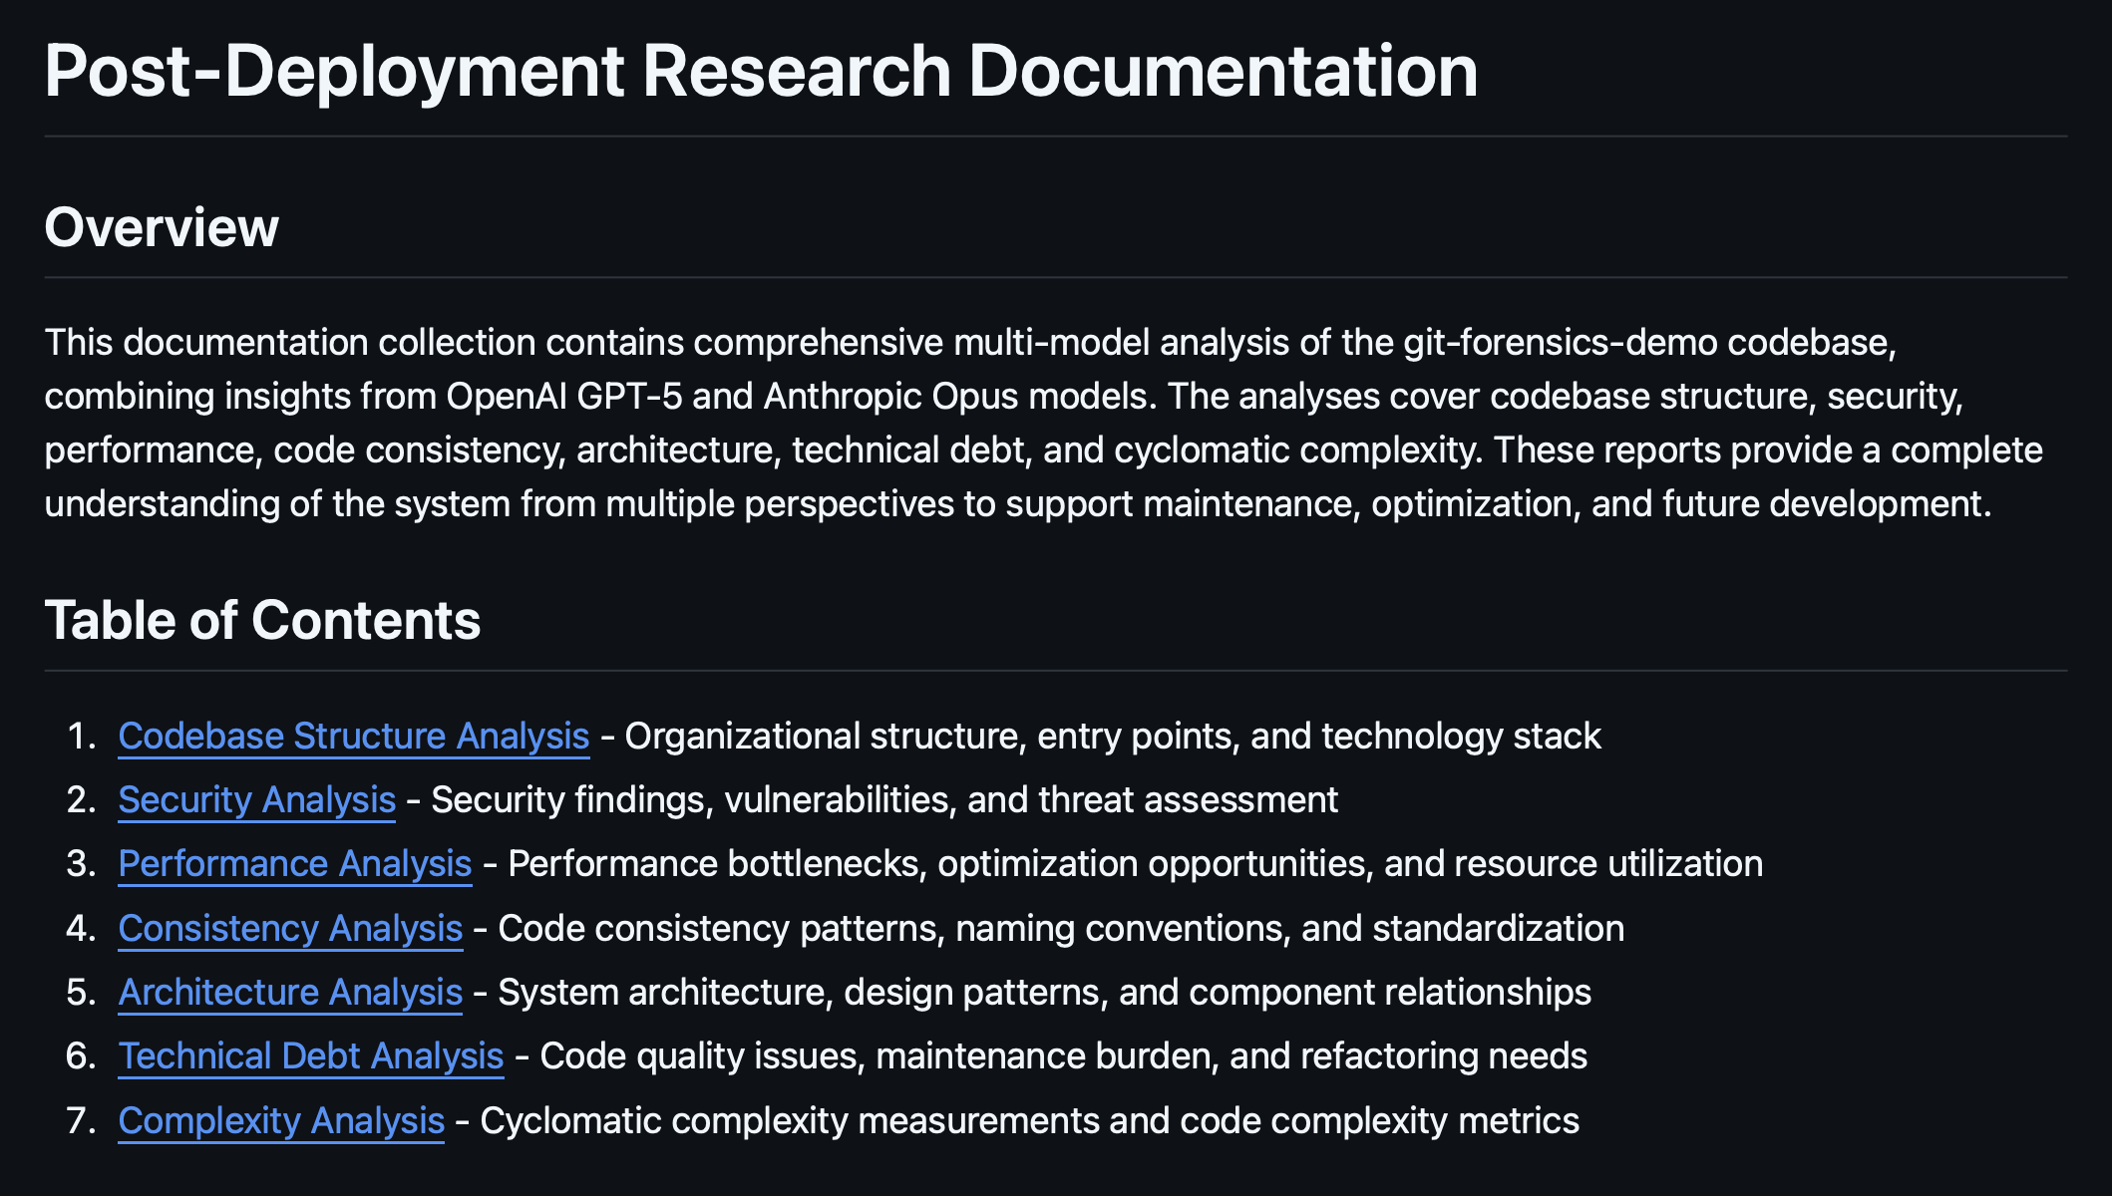Viewport: 2112px width, 1196px height.
Task: Click the Post-Deployment Research Documentation title
Action: pos(760,72)
